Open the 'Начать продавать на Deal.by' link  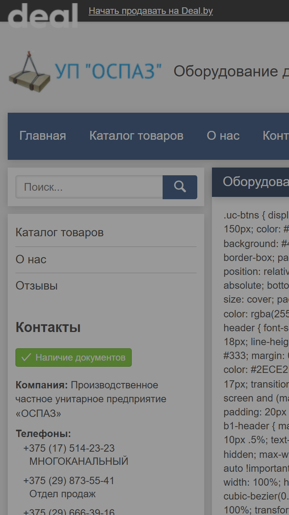[x=151, y=11]
